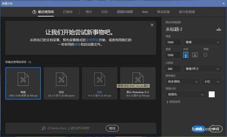Image resolution: width=227 pixels, height=137 pixels.
Task: Select the 8.5 x 11 英寸 recent preset
Action: click(x=61, y=83)
